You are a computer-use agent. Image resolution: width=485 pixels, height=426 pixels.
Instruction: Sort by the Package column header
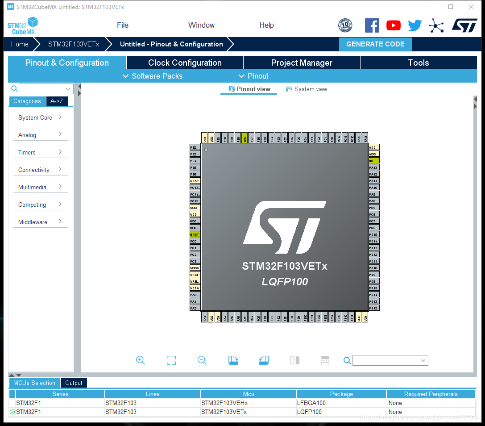pyautogui.click(x=341, y=394)
